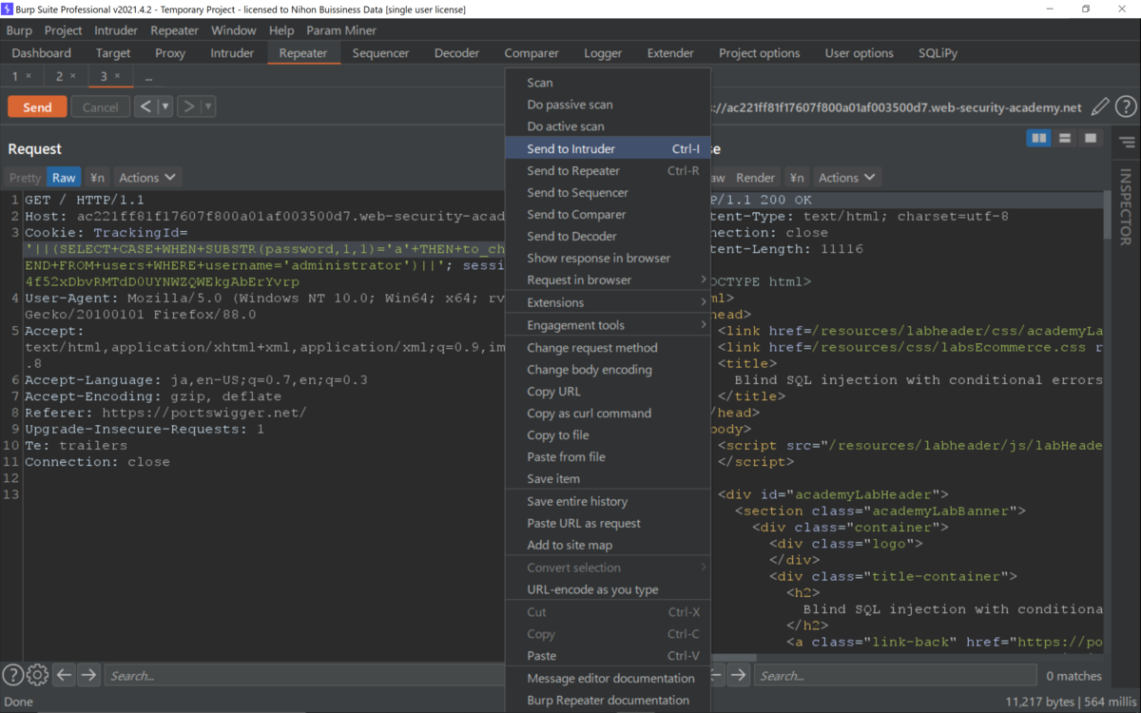Open the Proxy tab
The width and height of the screenshot is (1141, 713).
[170, 53]
